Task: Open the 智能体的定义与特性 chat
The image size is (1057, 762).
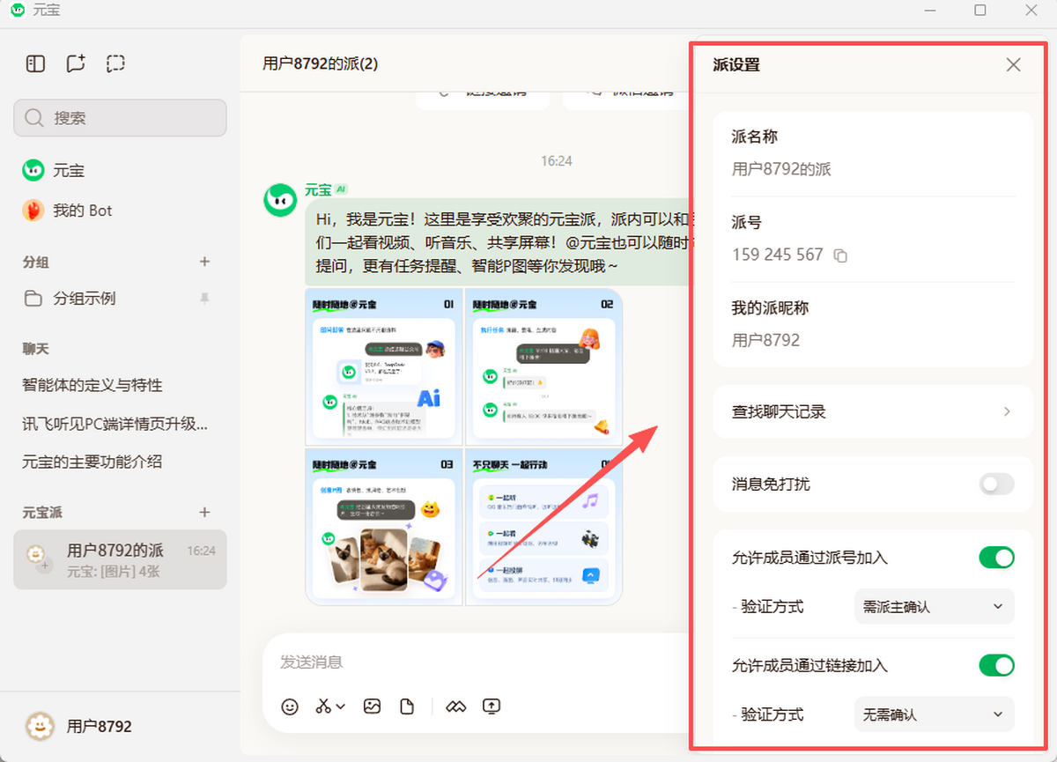Action: (92, 385)
